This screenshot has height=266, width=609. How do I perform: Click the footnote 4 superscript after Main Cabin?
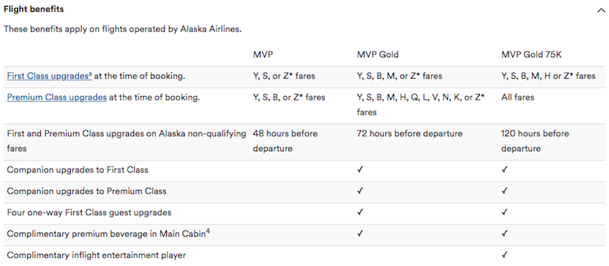[x=208, y=232]
